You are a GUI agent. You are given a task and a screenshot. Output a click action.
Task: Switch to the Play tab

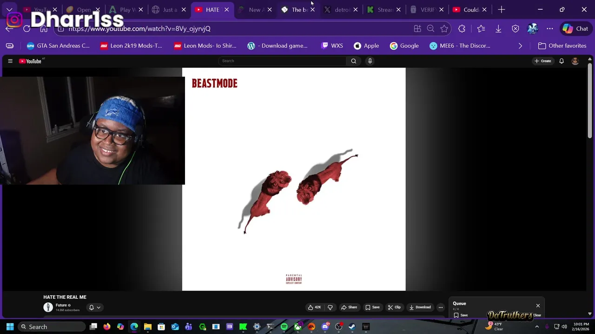(126, 9)
